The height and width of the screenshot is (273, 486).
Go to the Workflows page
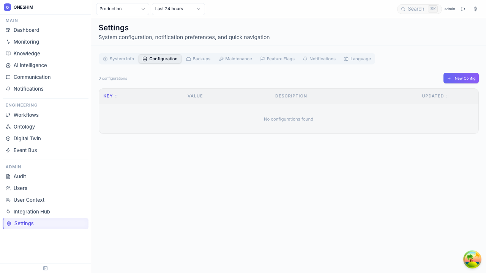click(26, 115)
